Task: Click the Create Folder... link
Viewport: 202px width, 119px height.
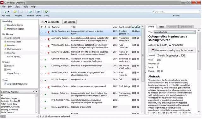Action: click(14, 57)
